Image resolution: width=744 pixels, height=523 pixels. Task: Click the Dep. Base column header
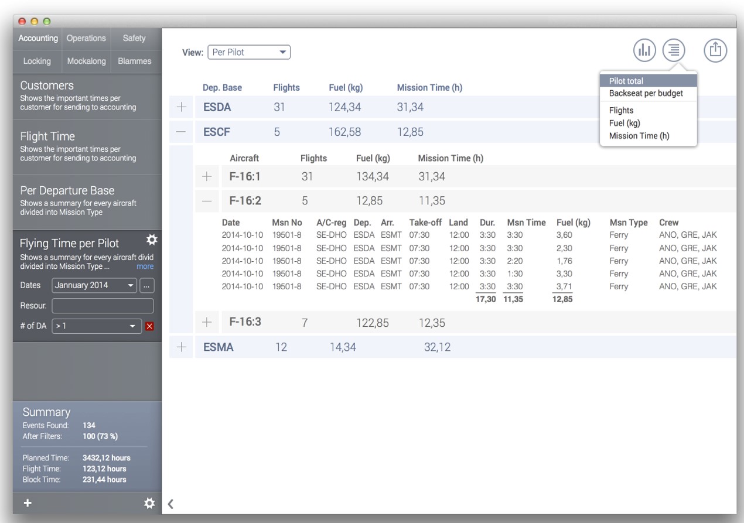222,88
